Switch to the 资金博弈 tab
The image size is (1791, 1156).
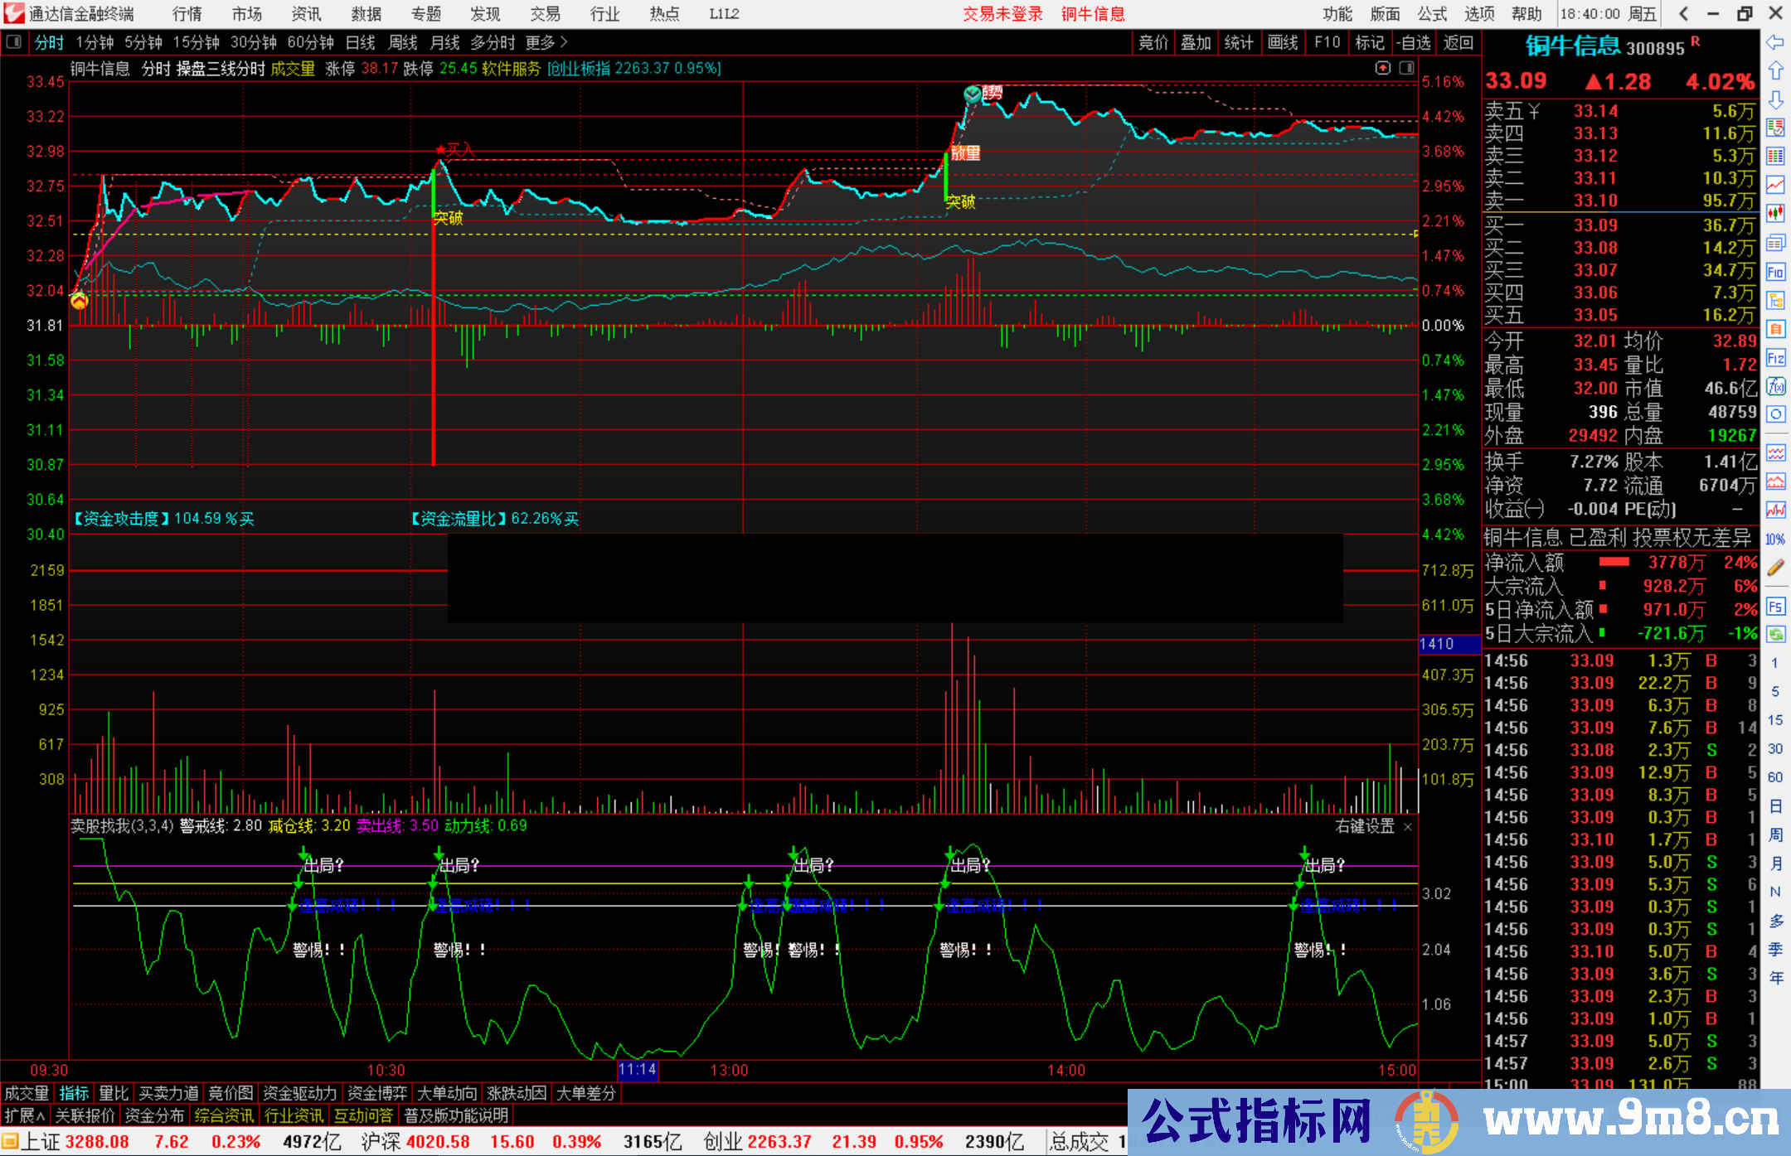pos(377,1093)
